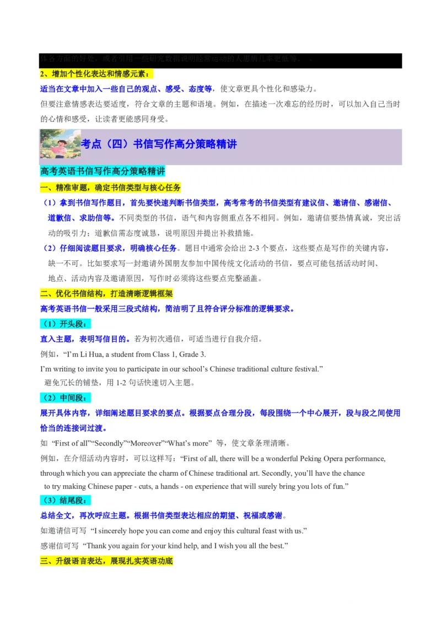This screenshot has height=624, width=441.
Task: Click line '例如，在介绍活动内容时，可以这样写'
Action: point(213,459)
